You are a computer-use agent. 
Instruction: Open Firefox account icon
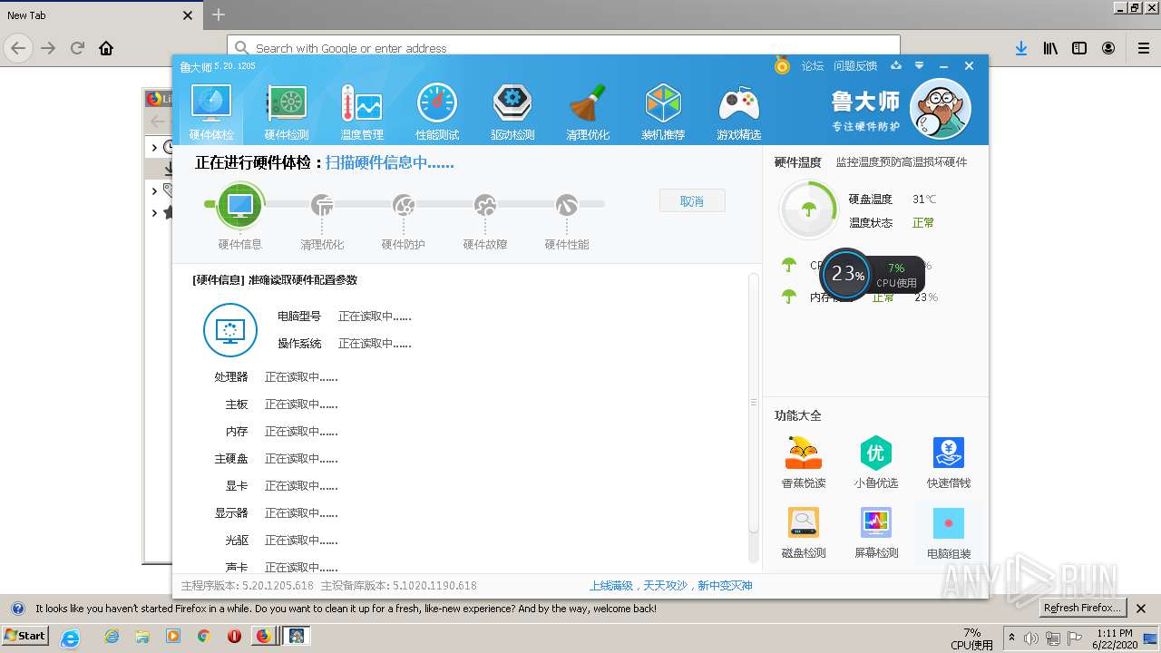(1108, 48)
